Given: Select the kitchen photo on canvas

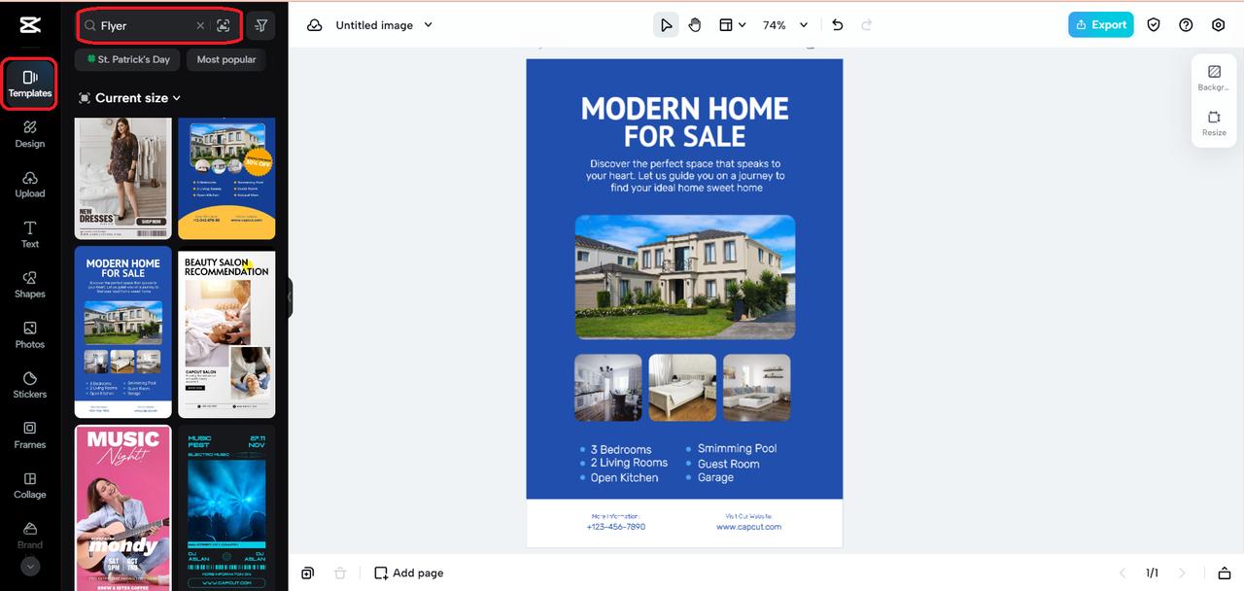Looking at the screenshot, I should click(608, 387).
